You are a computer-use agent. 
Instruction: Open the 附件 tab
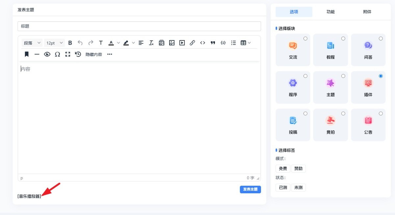point(367,12)
